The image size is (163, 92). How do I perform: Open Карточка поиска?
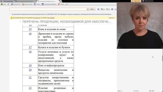pyautogui.click(x=27, y=4)
